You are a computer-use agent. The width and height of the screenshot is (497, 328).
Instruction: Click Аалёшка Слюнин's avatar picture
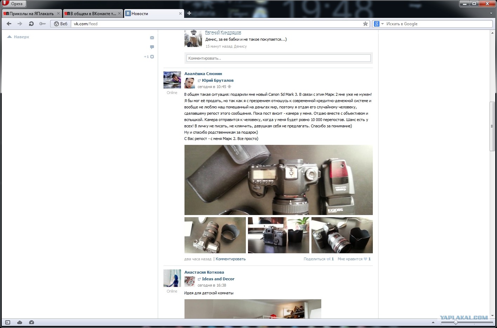(172, 80)
